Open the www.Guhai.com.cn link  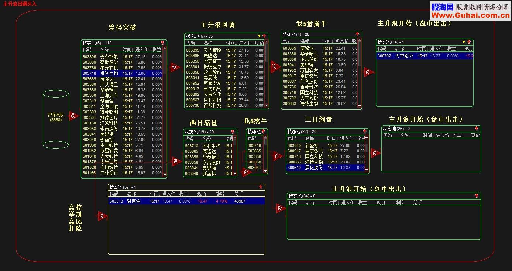[471, 15]
